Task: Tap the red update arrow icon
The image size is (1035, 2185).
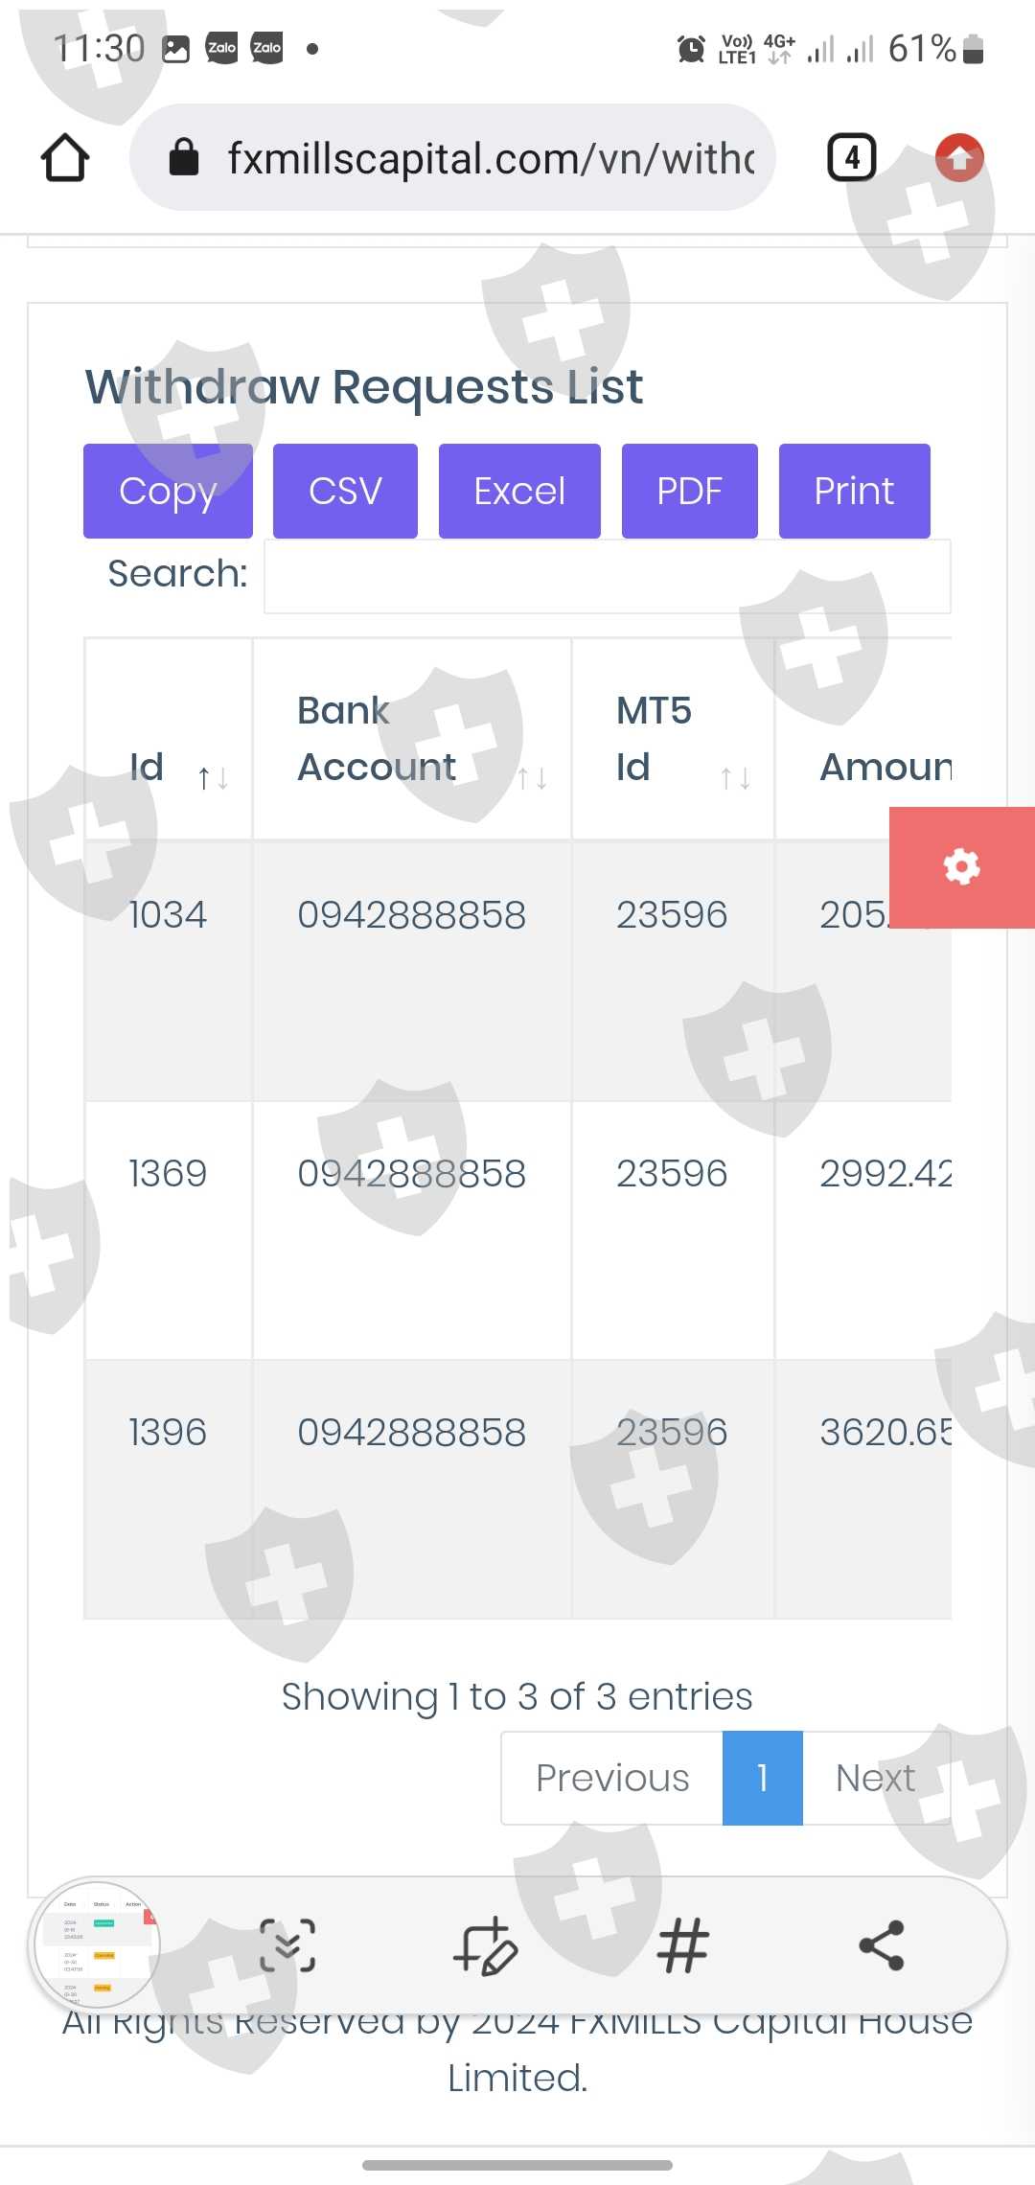Action: click(959, 158)
